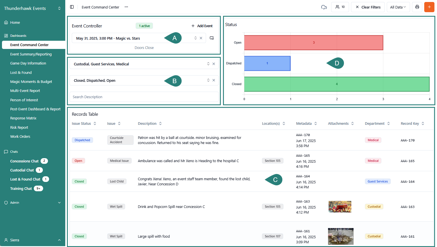
Task: Click the Search Description input field
Action: point(144,97)
